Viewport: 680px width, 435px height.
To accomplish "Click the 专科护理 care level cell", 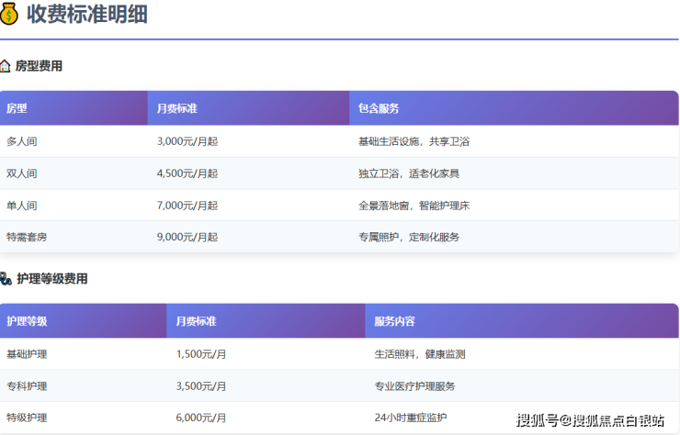I will pyautogui.click(x=27, y=386).
